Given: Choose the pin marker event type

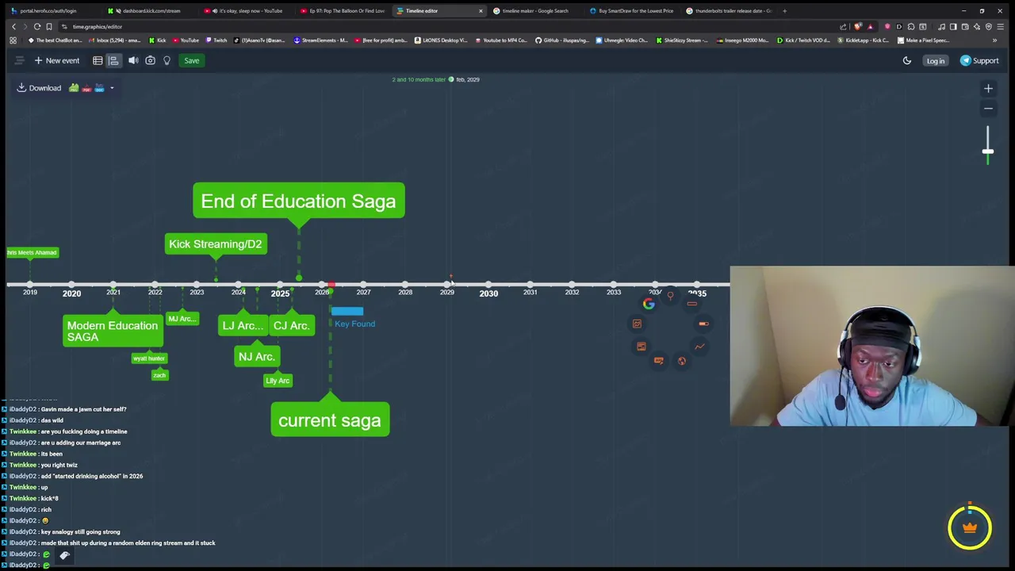Looking at the screenshot, I should pos(670,297).
